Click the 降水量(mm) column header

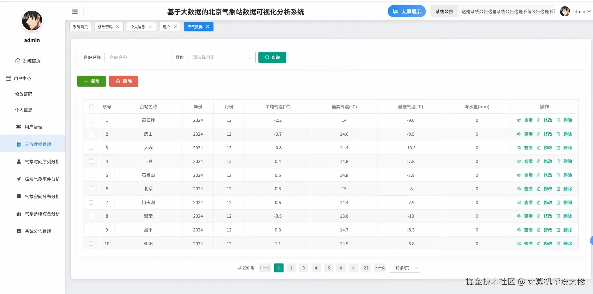tap(477, 107)
